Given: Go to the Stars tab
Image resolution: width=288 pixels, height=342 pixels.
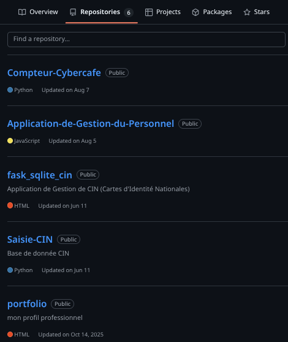Looking at the screenshot, I should (x=256, y=12).
